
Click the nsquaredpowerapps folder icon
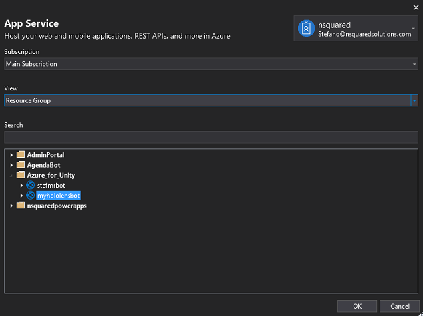pyautogui.click(x=21, y=206)
